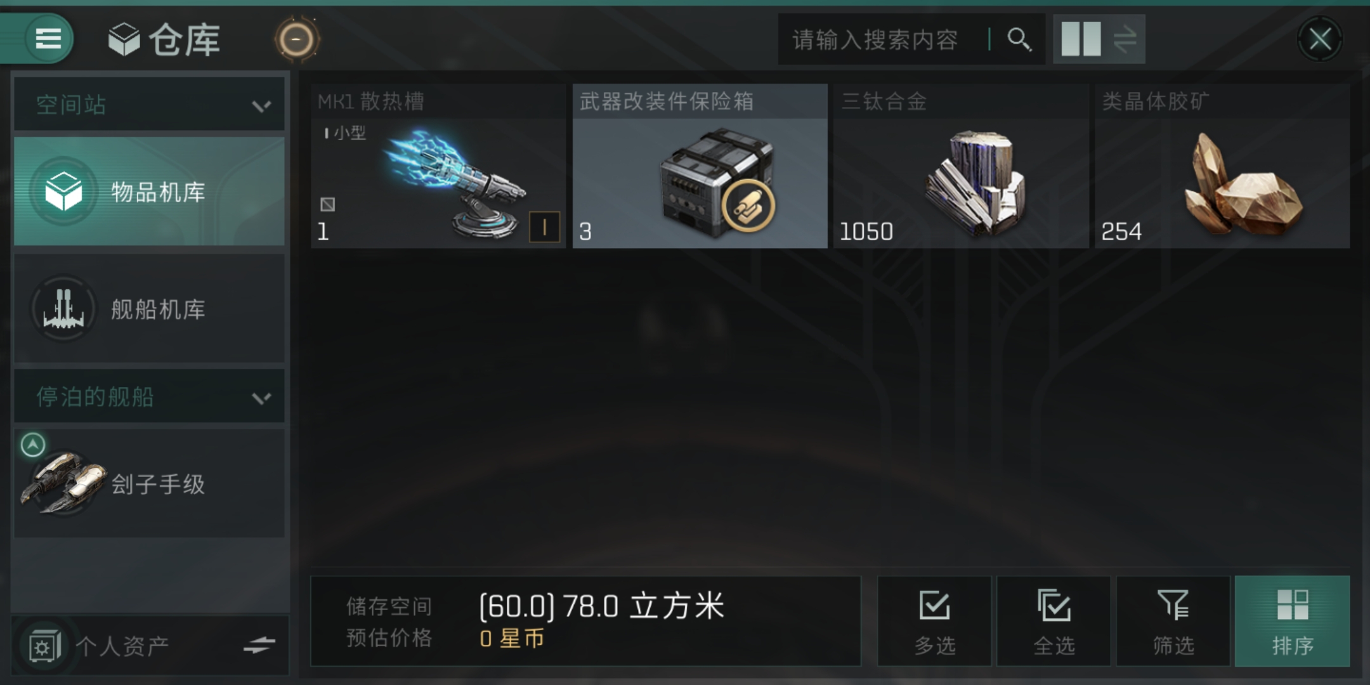Toggle the transfer arrows view
The image size is (1370, 685).
pos(1125,39)
